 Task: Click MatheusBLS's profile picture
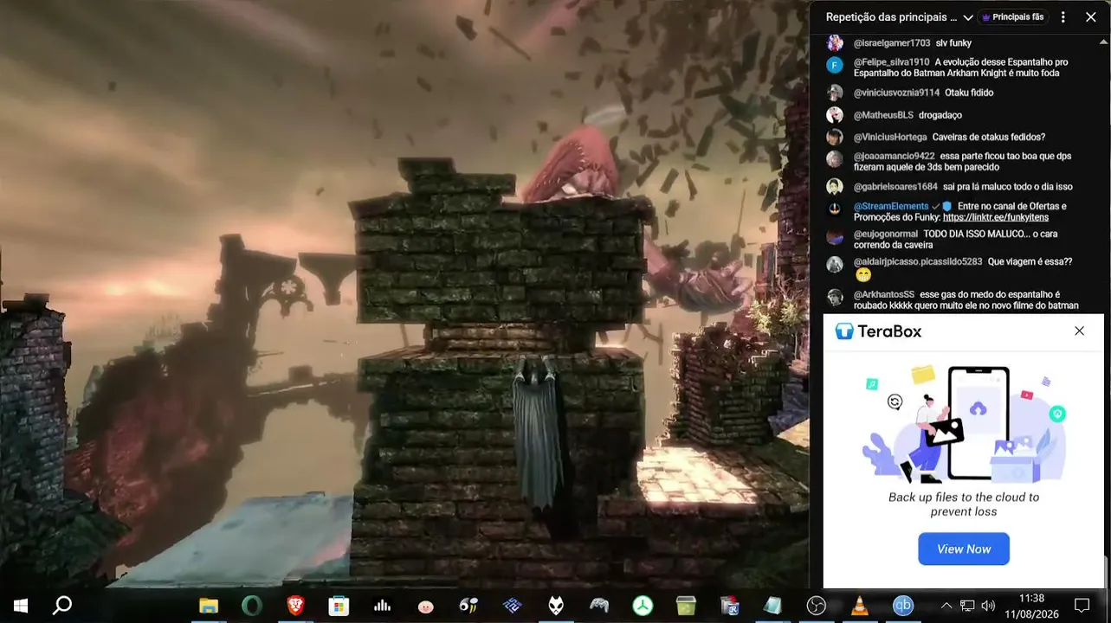pyautogui.click(x=835, y=115)
